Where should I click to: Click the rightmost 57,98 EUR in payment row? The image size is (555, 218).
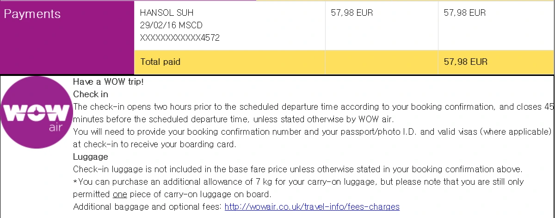click(x=464, y=13)
